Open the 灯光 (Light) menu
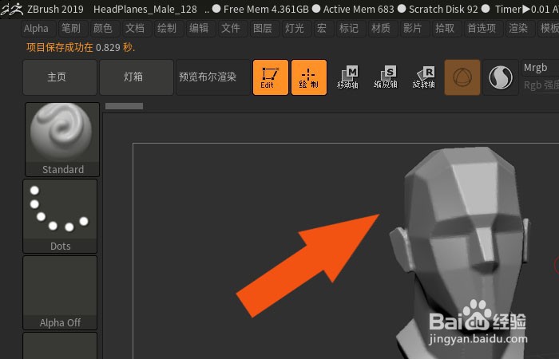This screenshot has height=359, width=559. pyautogui.click(x=295, y=29)
